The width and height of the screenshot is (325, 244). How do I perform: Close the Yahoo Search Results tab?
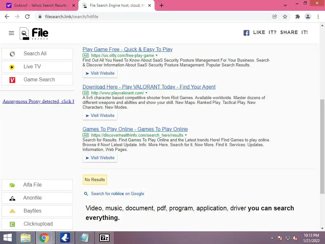(74, 5)
